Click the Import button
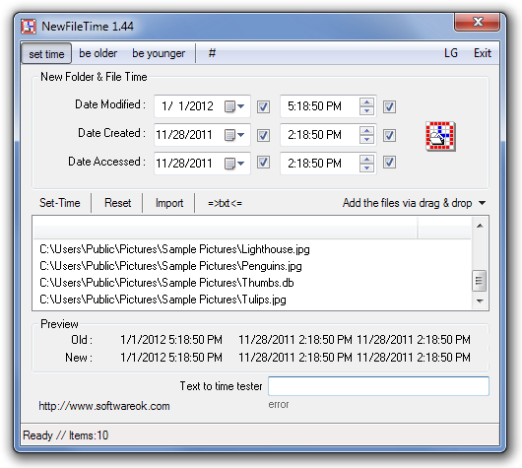The width and height of the screenshot is (522, 468). 169,203
